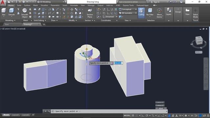Open the Section Plane tool
This screenshot has width=210, height=118.
pyautogui.click(x=90, y=13)
